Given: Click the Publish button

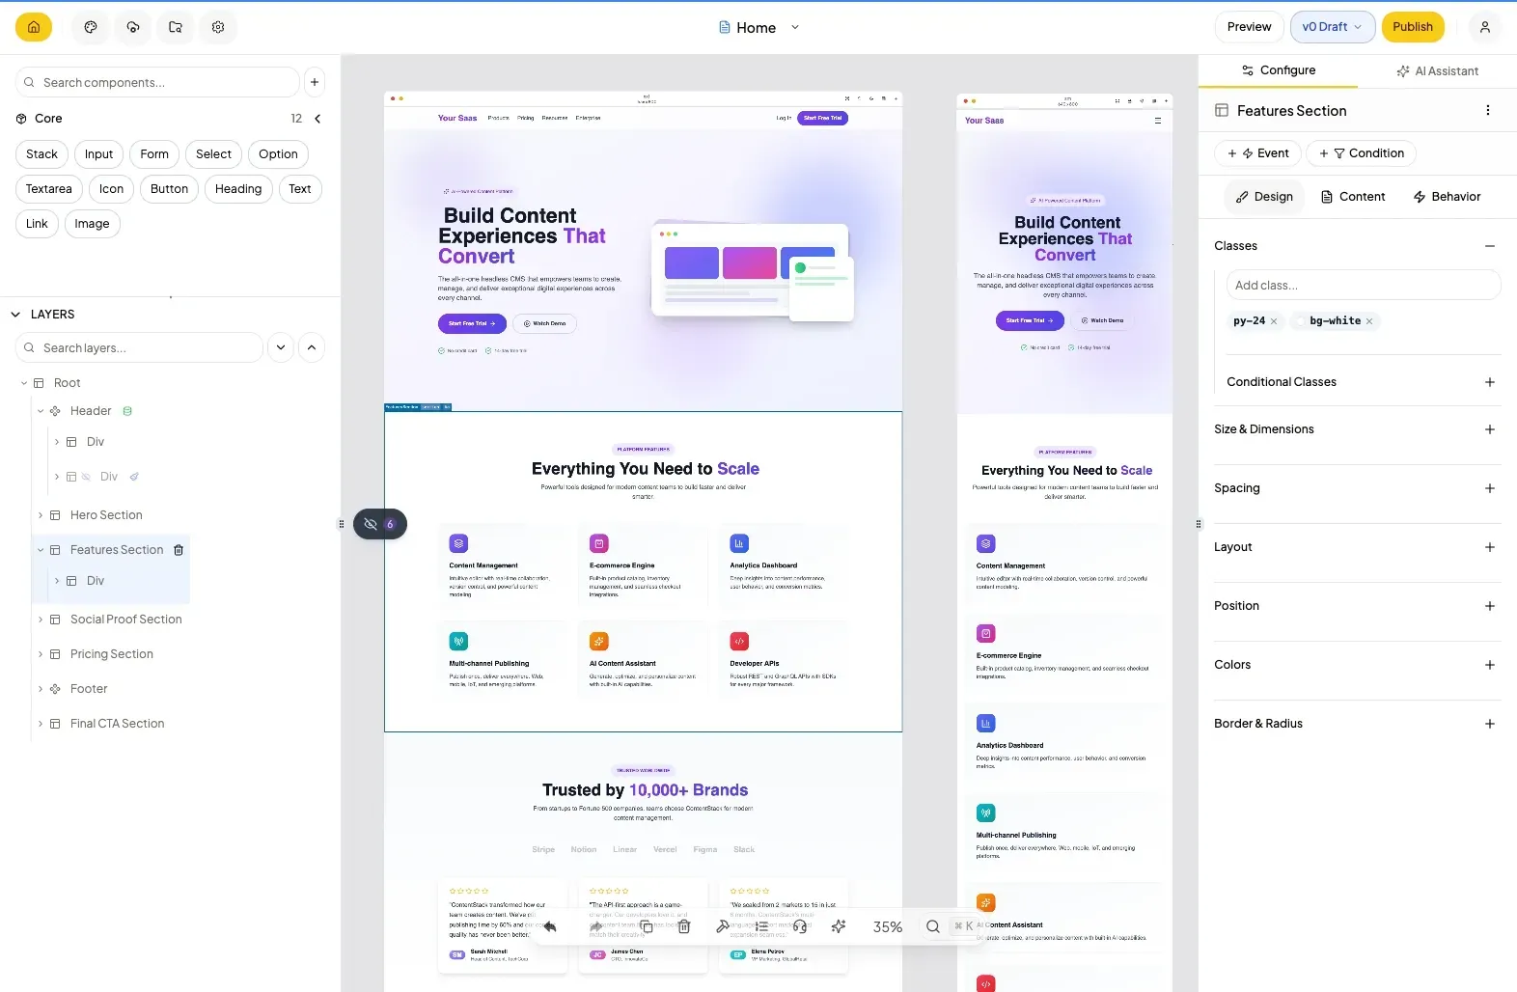Looking at the screenshot, I should [x=1412, y=27].
